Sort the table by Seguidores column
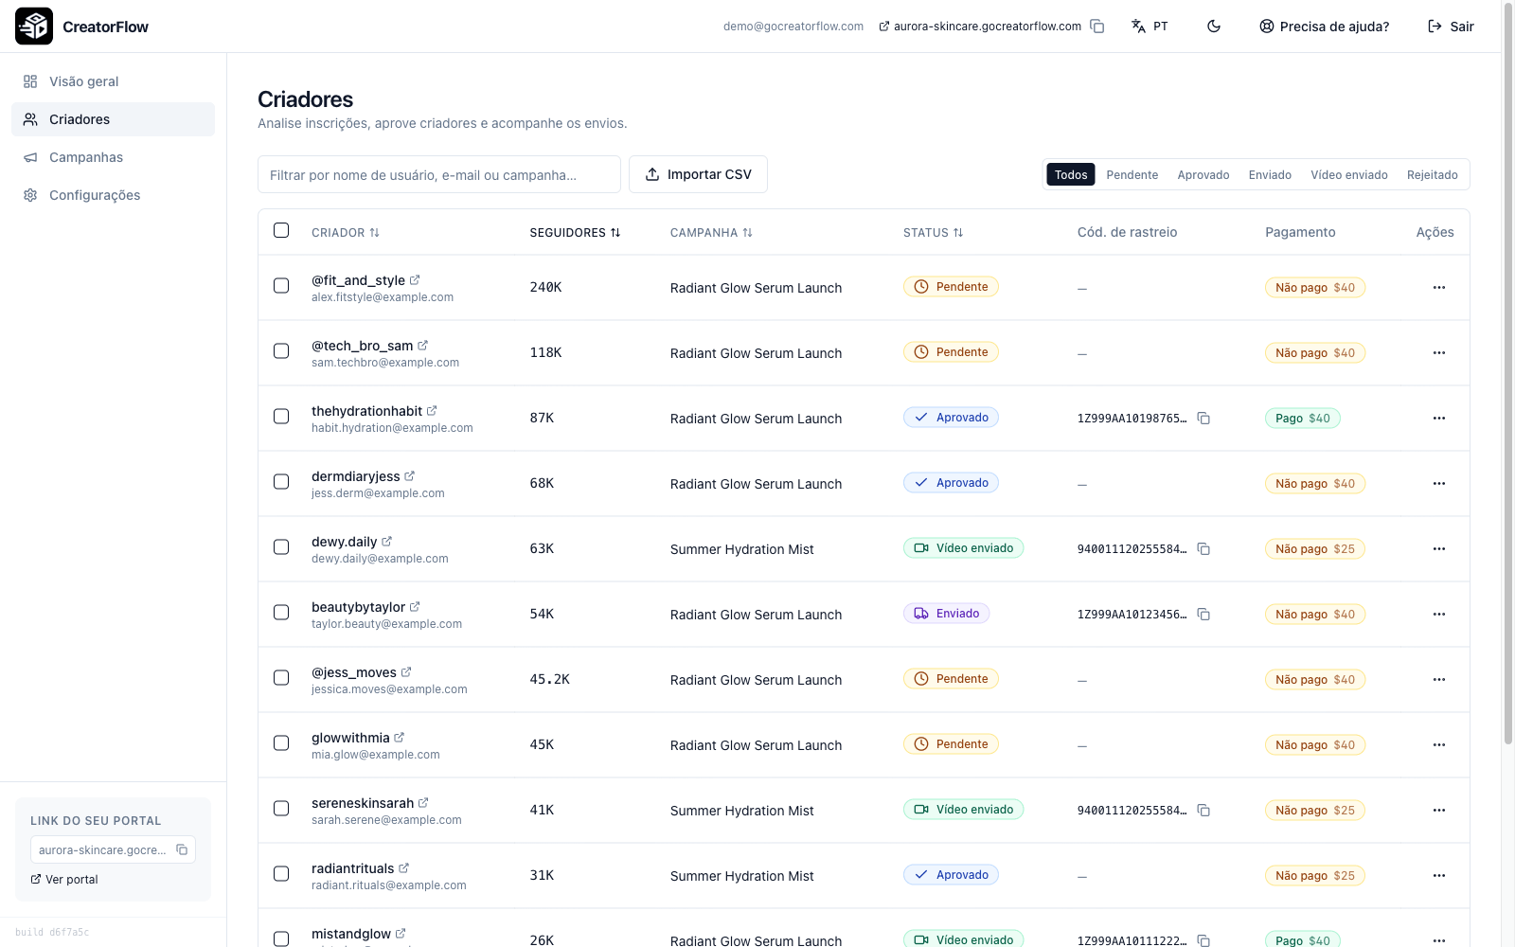The height and width of the screenshot is (947, 1515). click(575, 233)
